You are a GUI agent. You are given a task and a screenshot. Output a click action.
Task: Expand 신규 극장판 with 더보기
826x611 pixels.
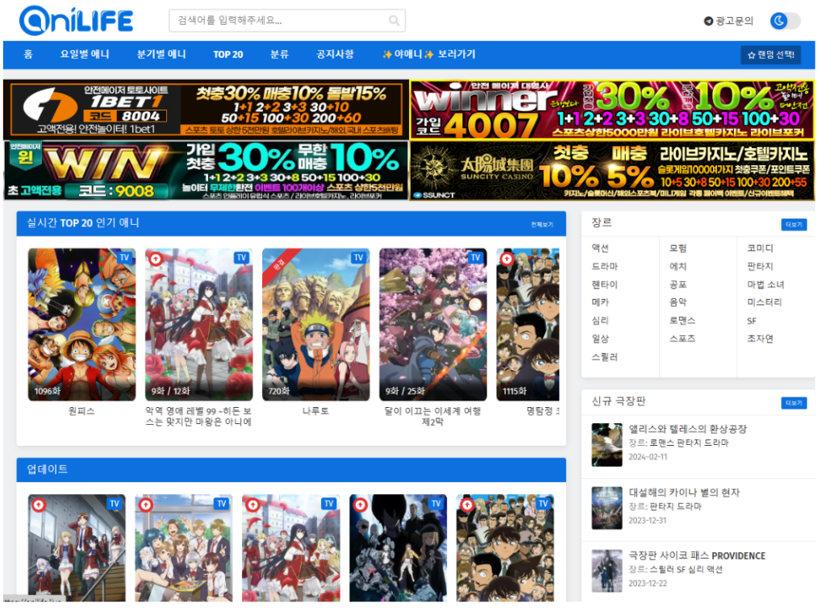tap(793, 402)
